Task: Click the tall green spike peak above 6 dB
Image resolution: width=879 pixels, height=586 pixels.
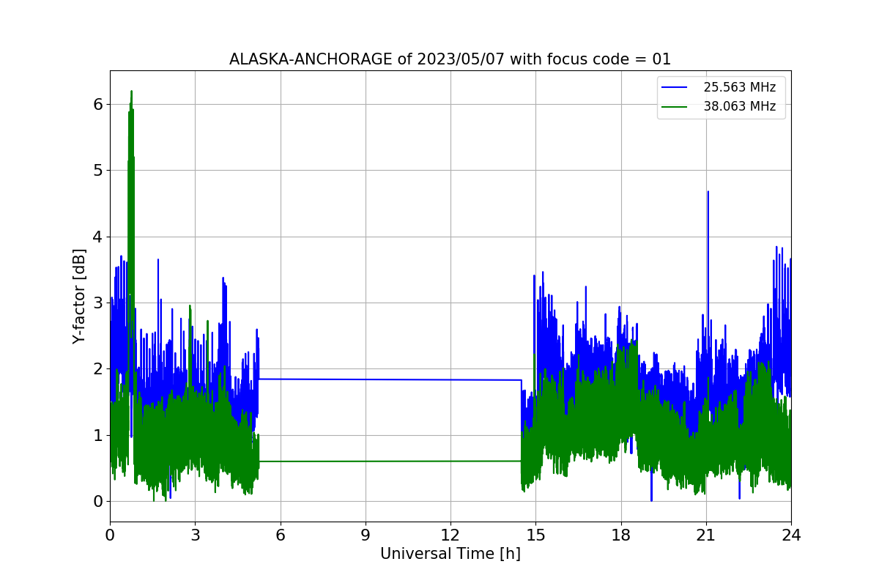Action: [x=131, y=92]
